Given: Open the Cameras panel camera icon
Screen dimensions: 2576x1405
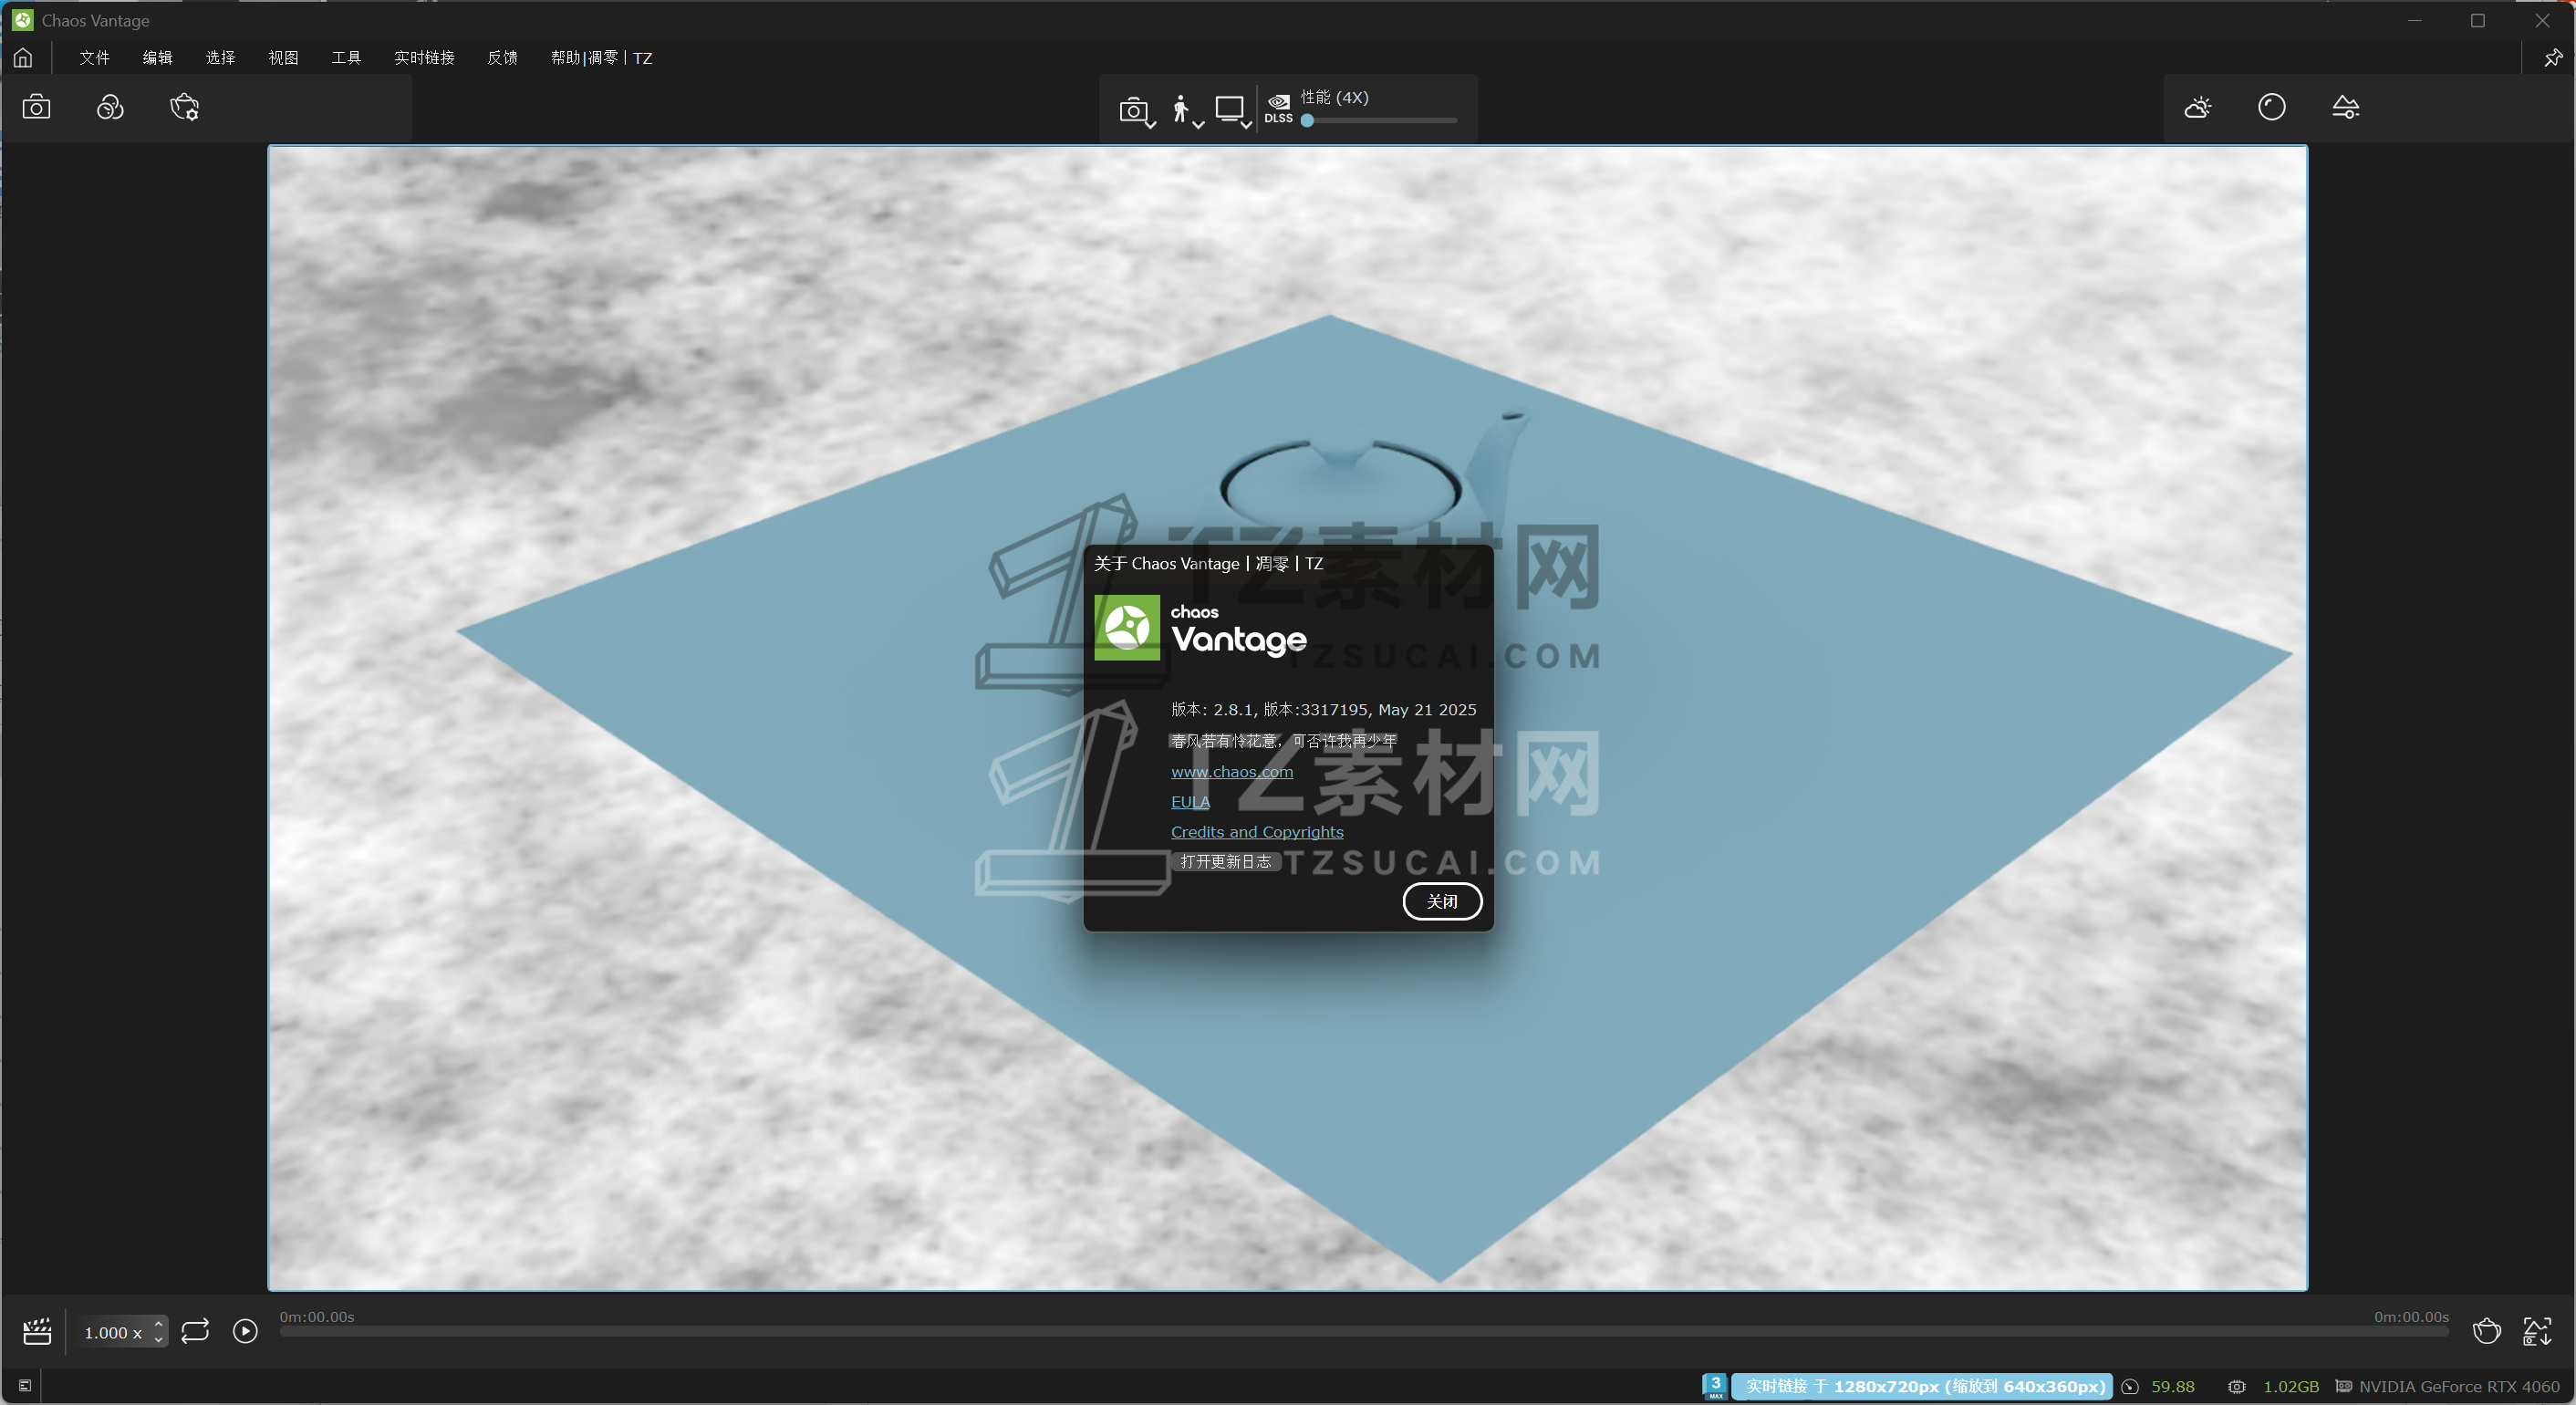Looking at the screenshot, I should (36, 107).
